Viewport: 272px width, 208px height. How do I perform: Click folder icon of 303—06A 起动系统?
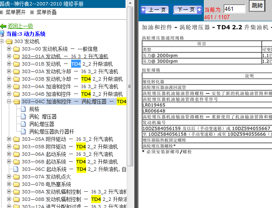tap(16, 154)
